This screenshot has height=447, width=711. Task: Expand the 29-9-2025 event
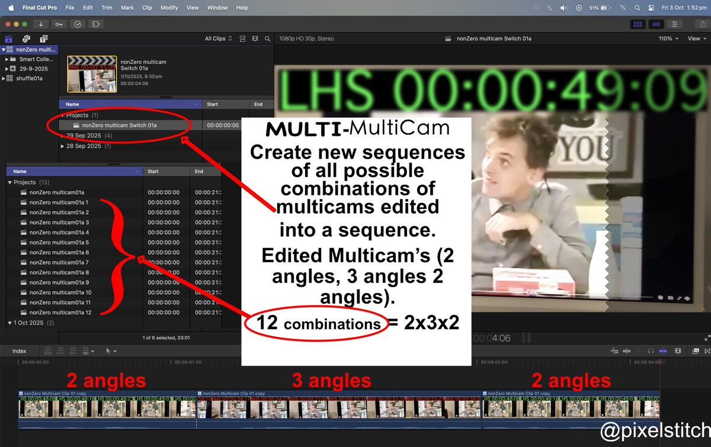(x=7, y=69)
